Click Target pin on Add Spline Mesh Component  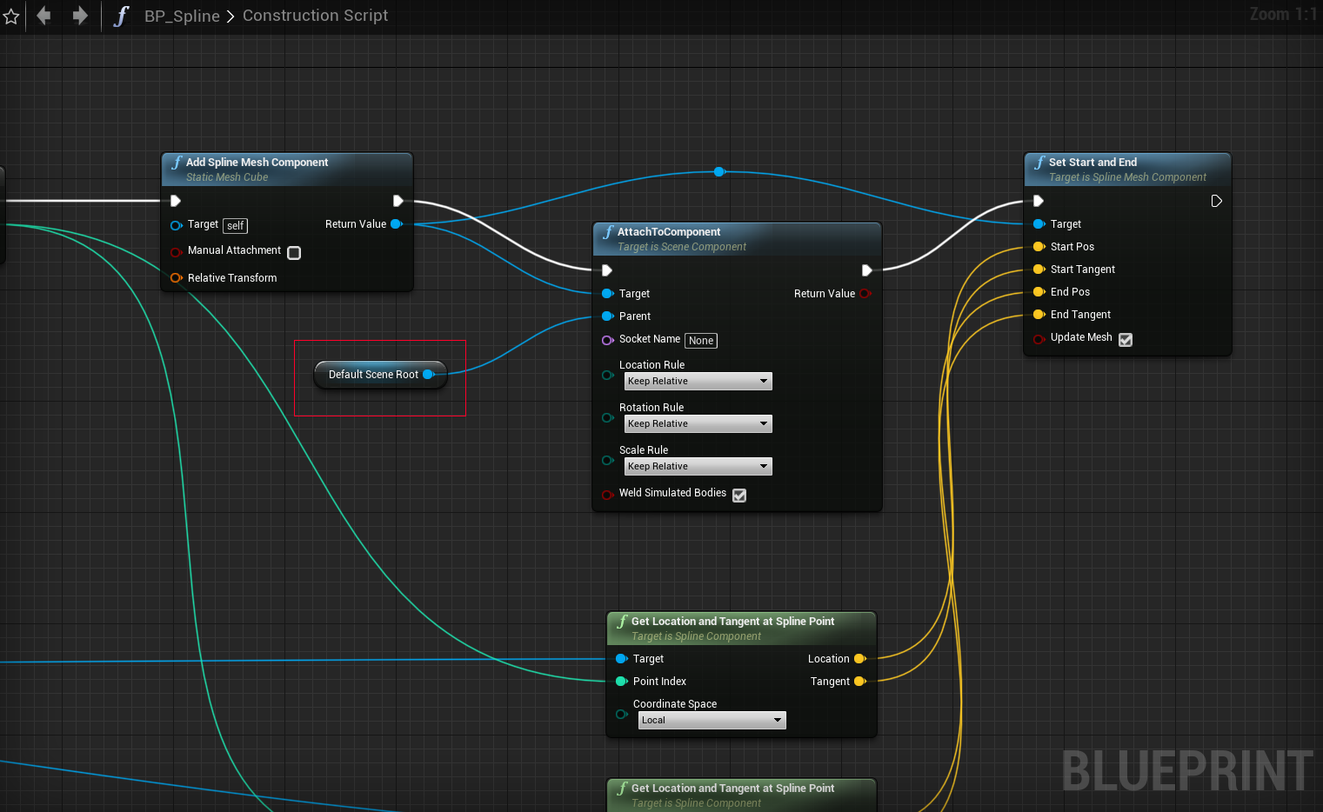tap(176, 225)
